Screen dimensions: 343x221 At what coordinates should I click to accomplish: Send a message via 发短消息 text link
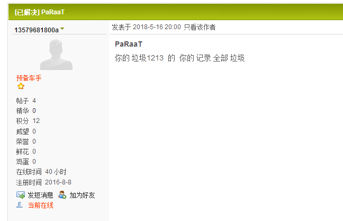(40, 195)
